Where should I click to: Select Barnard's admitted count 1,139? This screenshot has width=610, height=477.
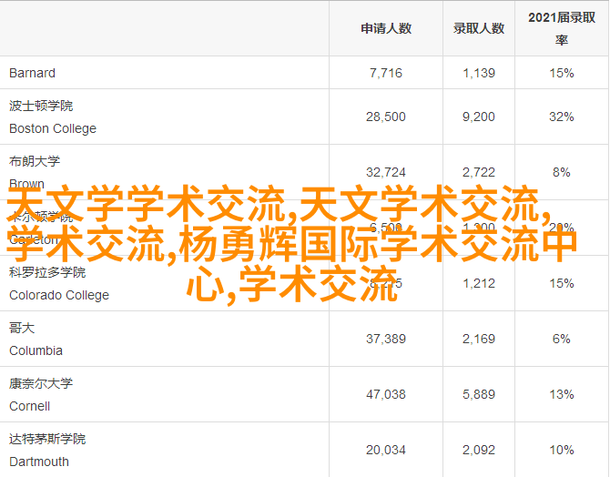click(x=479, y=73)
